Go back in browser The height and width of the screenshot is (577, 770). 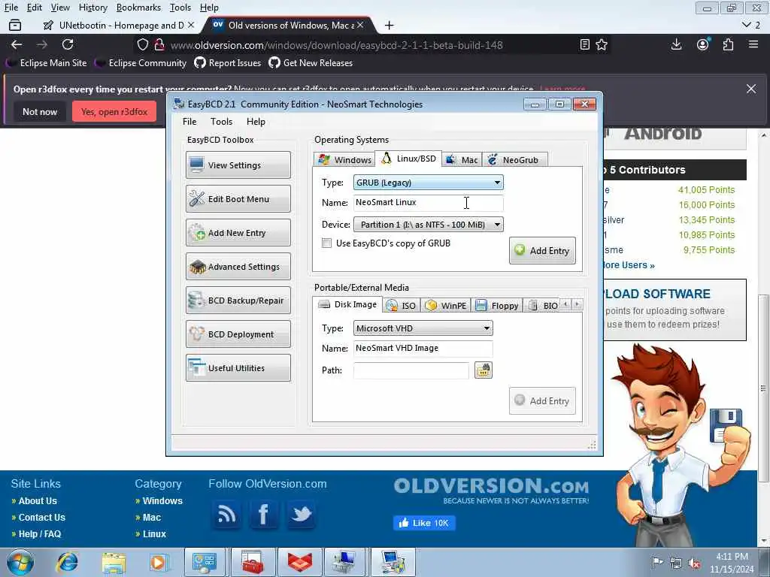pos(17,44)
